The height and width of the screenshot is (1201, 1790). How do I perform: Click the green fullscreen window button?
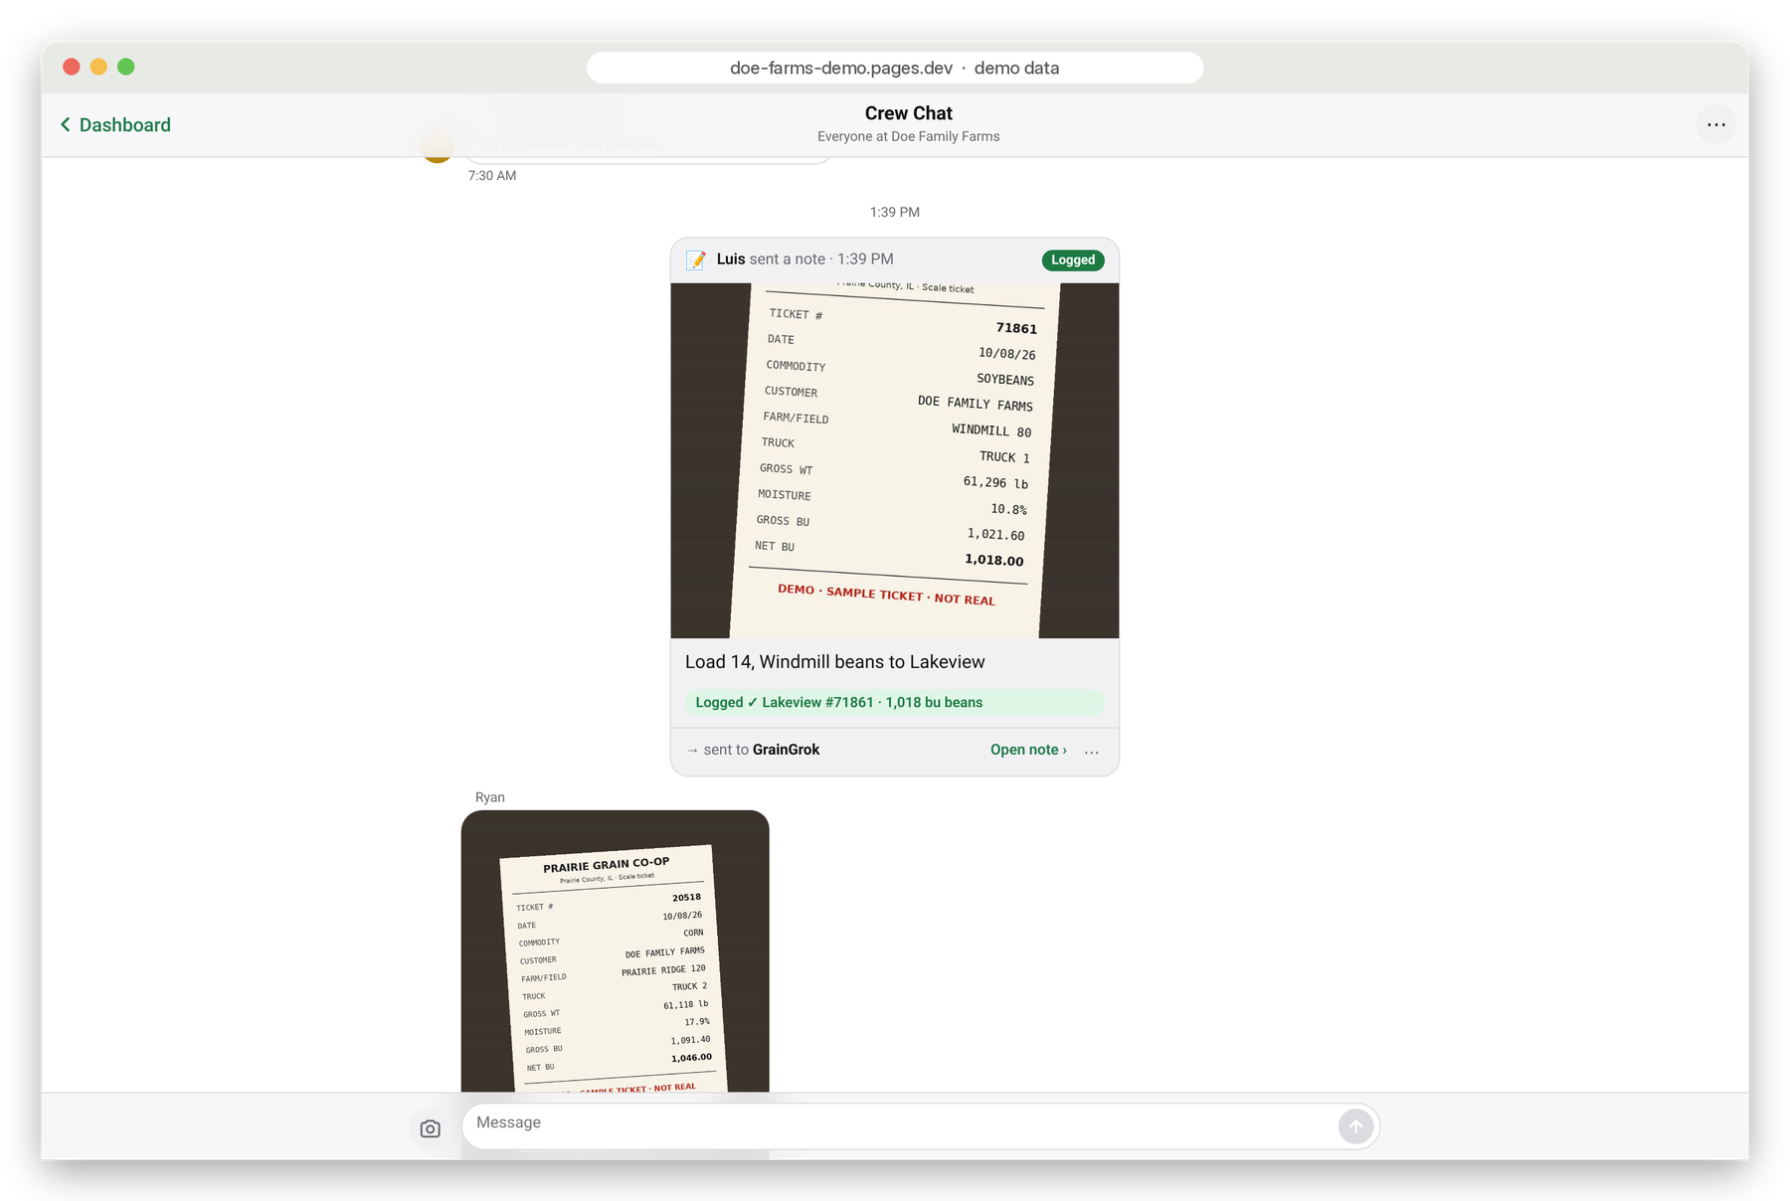pos(126,67)
